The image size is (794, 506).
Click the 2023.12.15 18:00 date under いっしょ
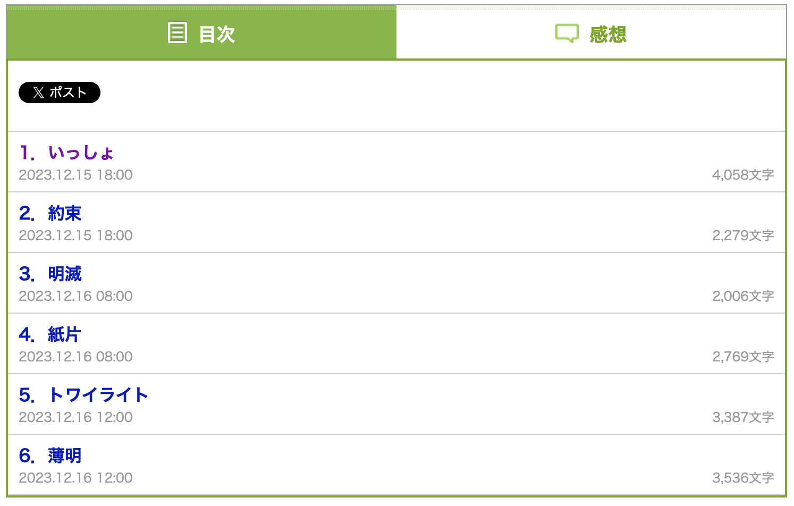(x=75, y=175)
